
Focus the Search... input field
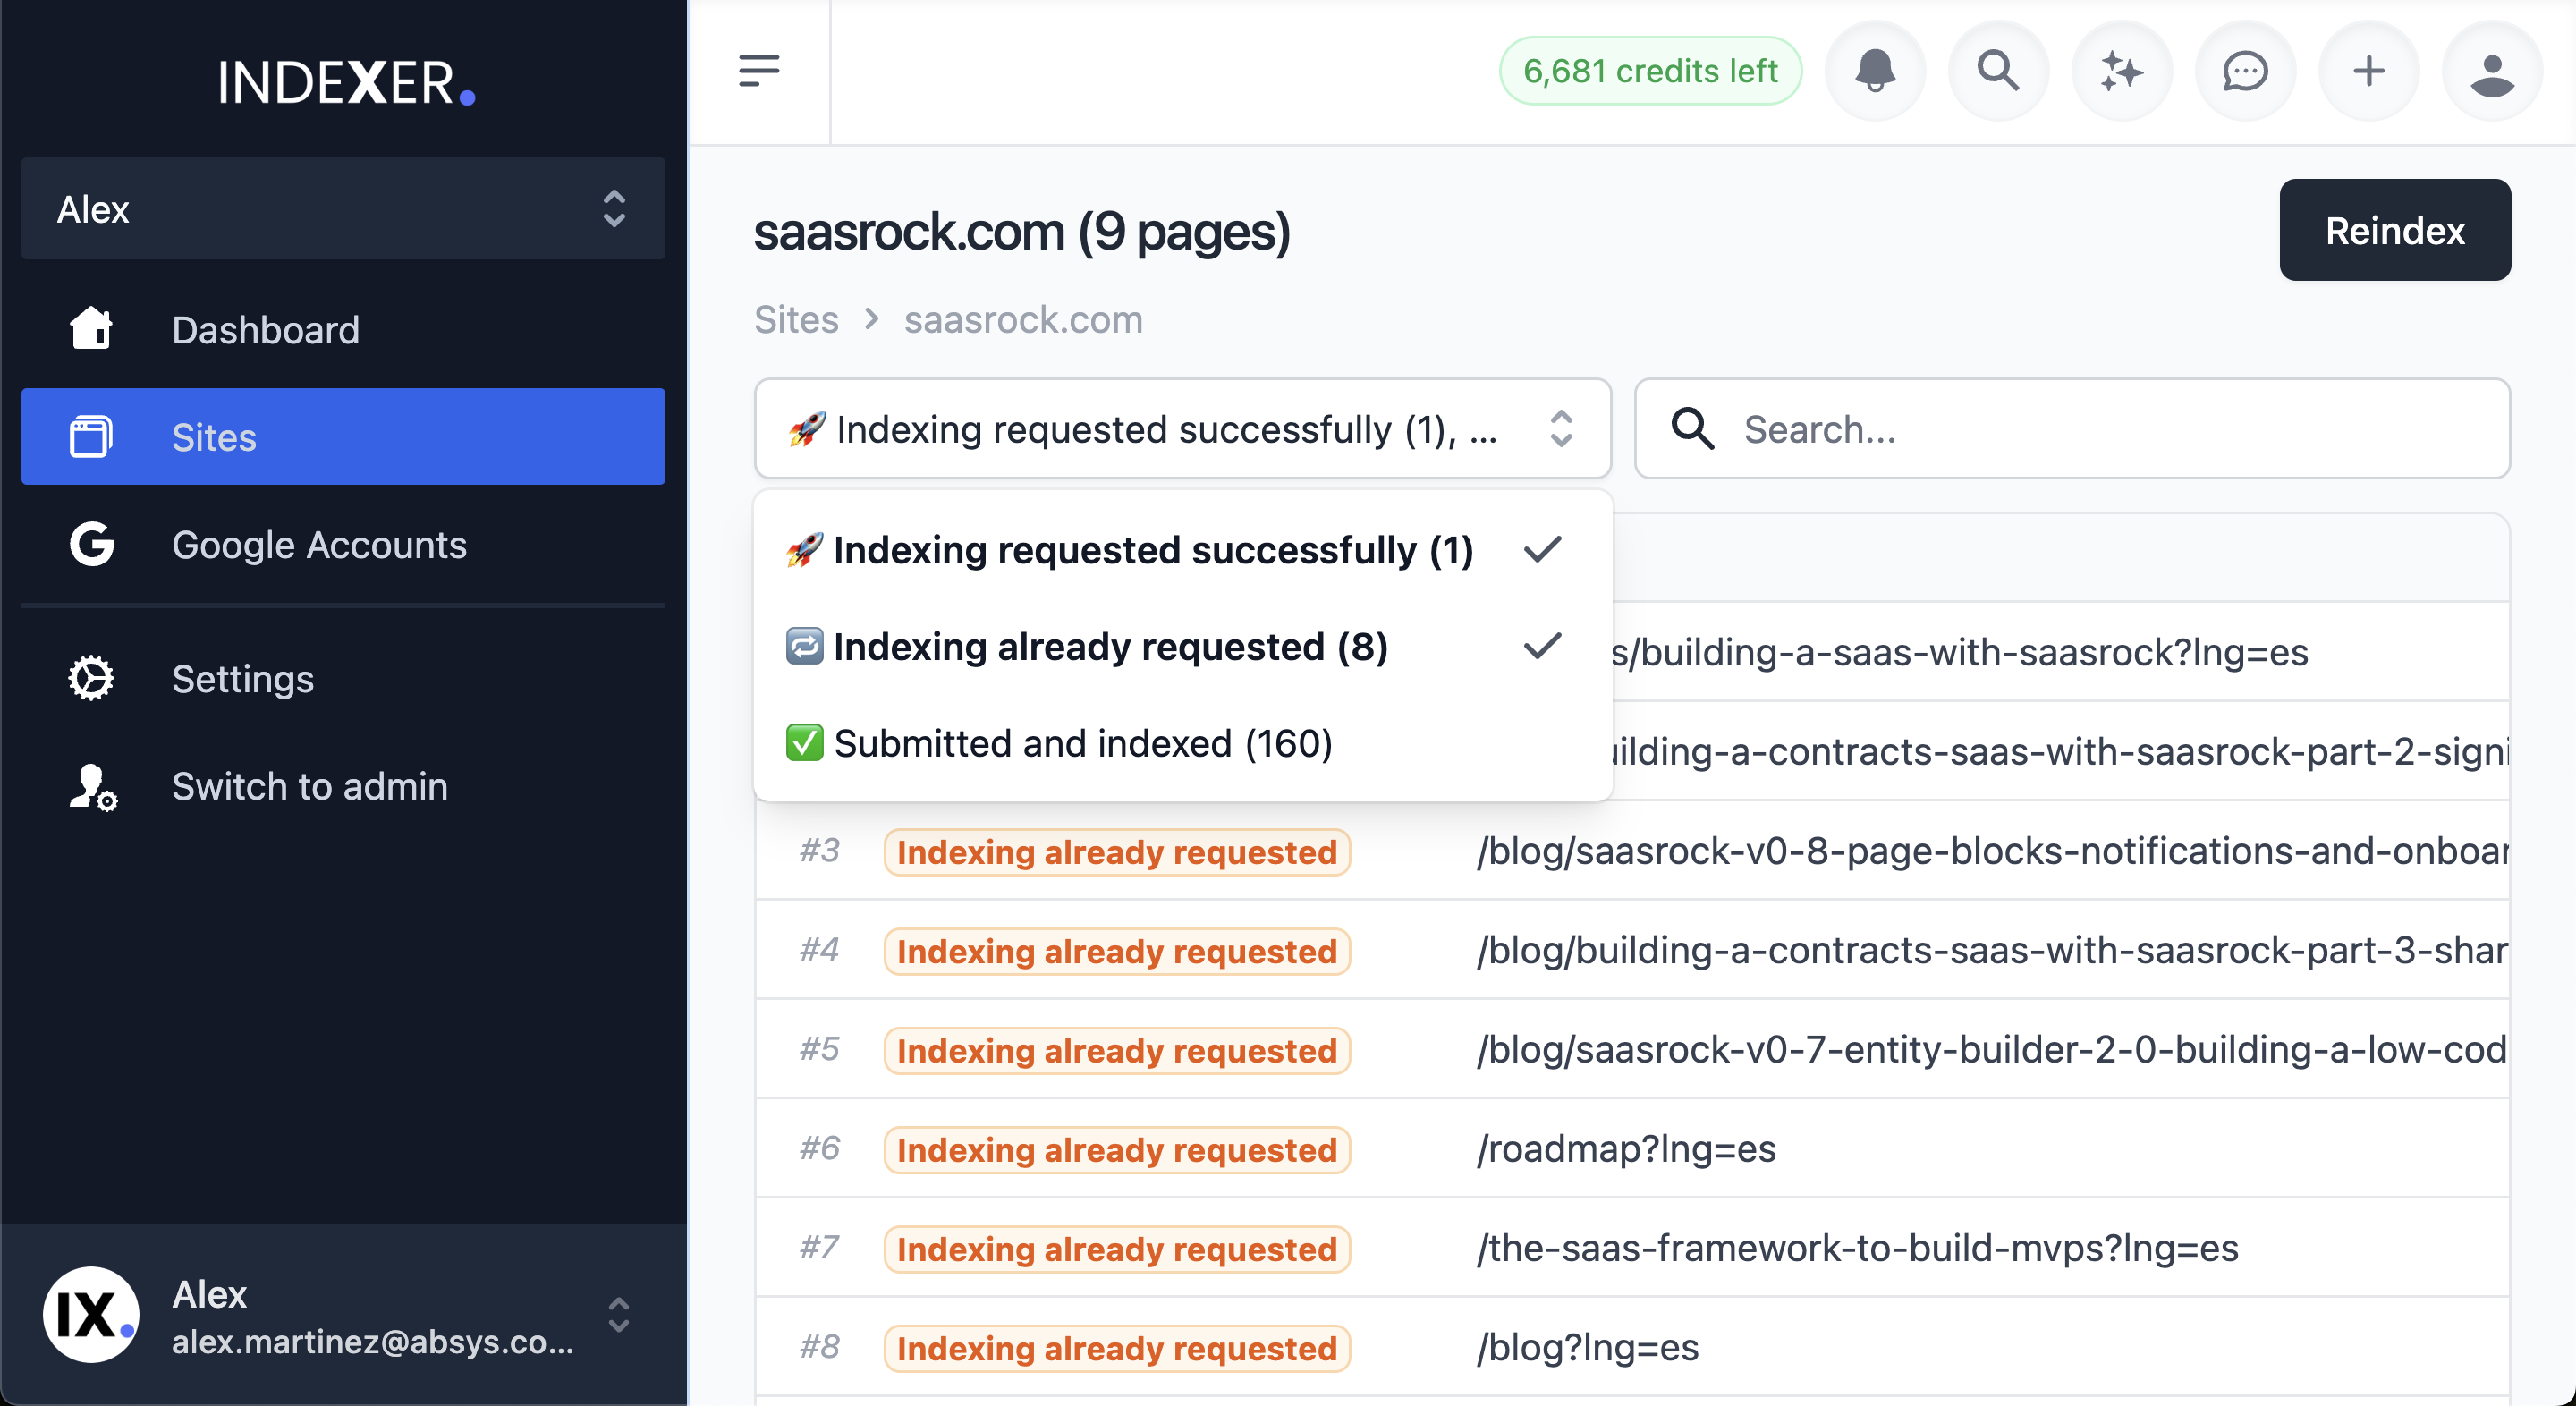tap(2072, 428)
